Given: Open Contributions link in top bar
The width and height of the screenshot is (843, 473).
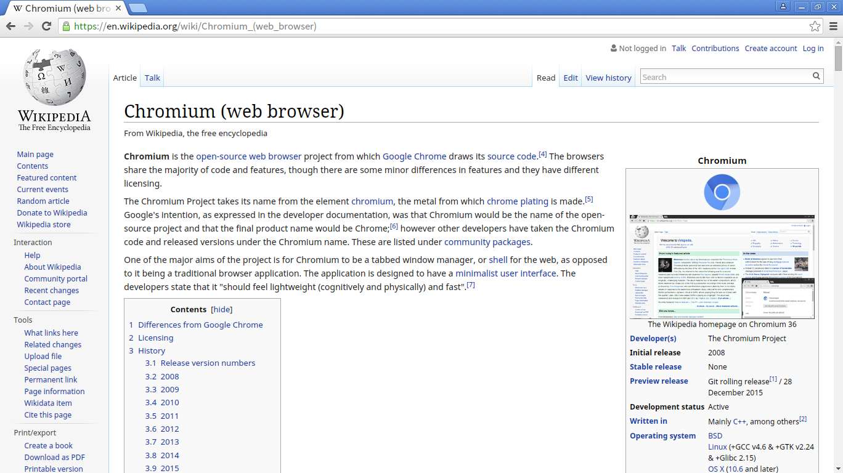Looking at the screenshot, I should [x=715, y=49].
